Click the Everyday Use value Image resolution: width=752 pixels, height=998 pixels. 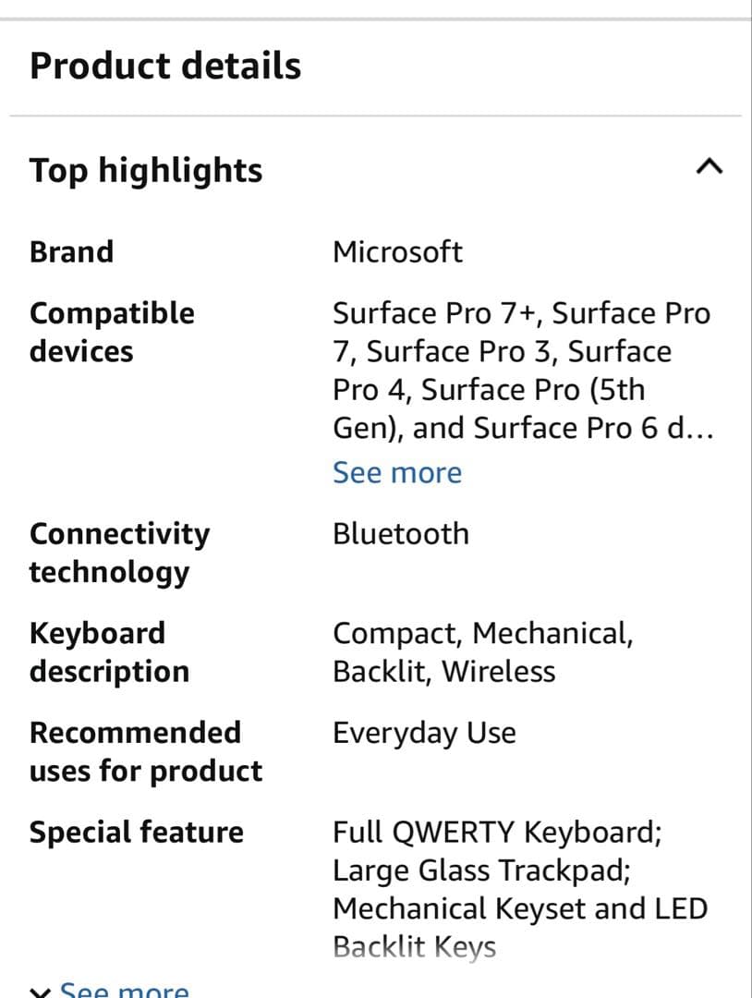424,732
